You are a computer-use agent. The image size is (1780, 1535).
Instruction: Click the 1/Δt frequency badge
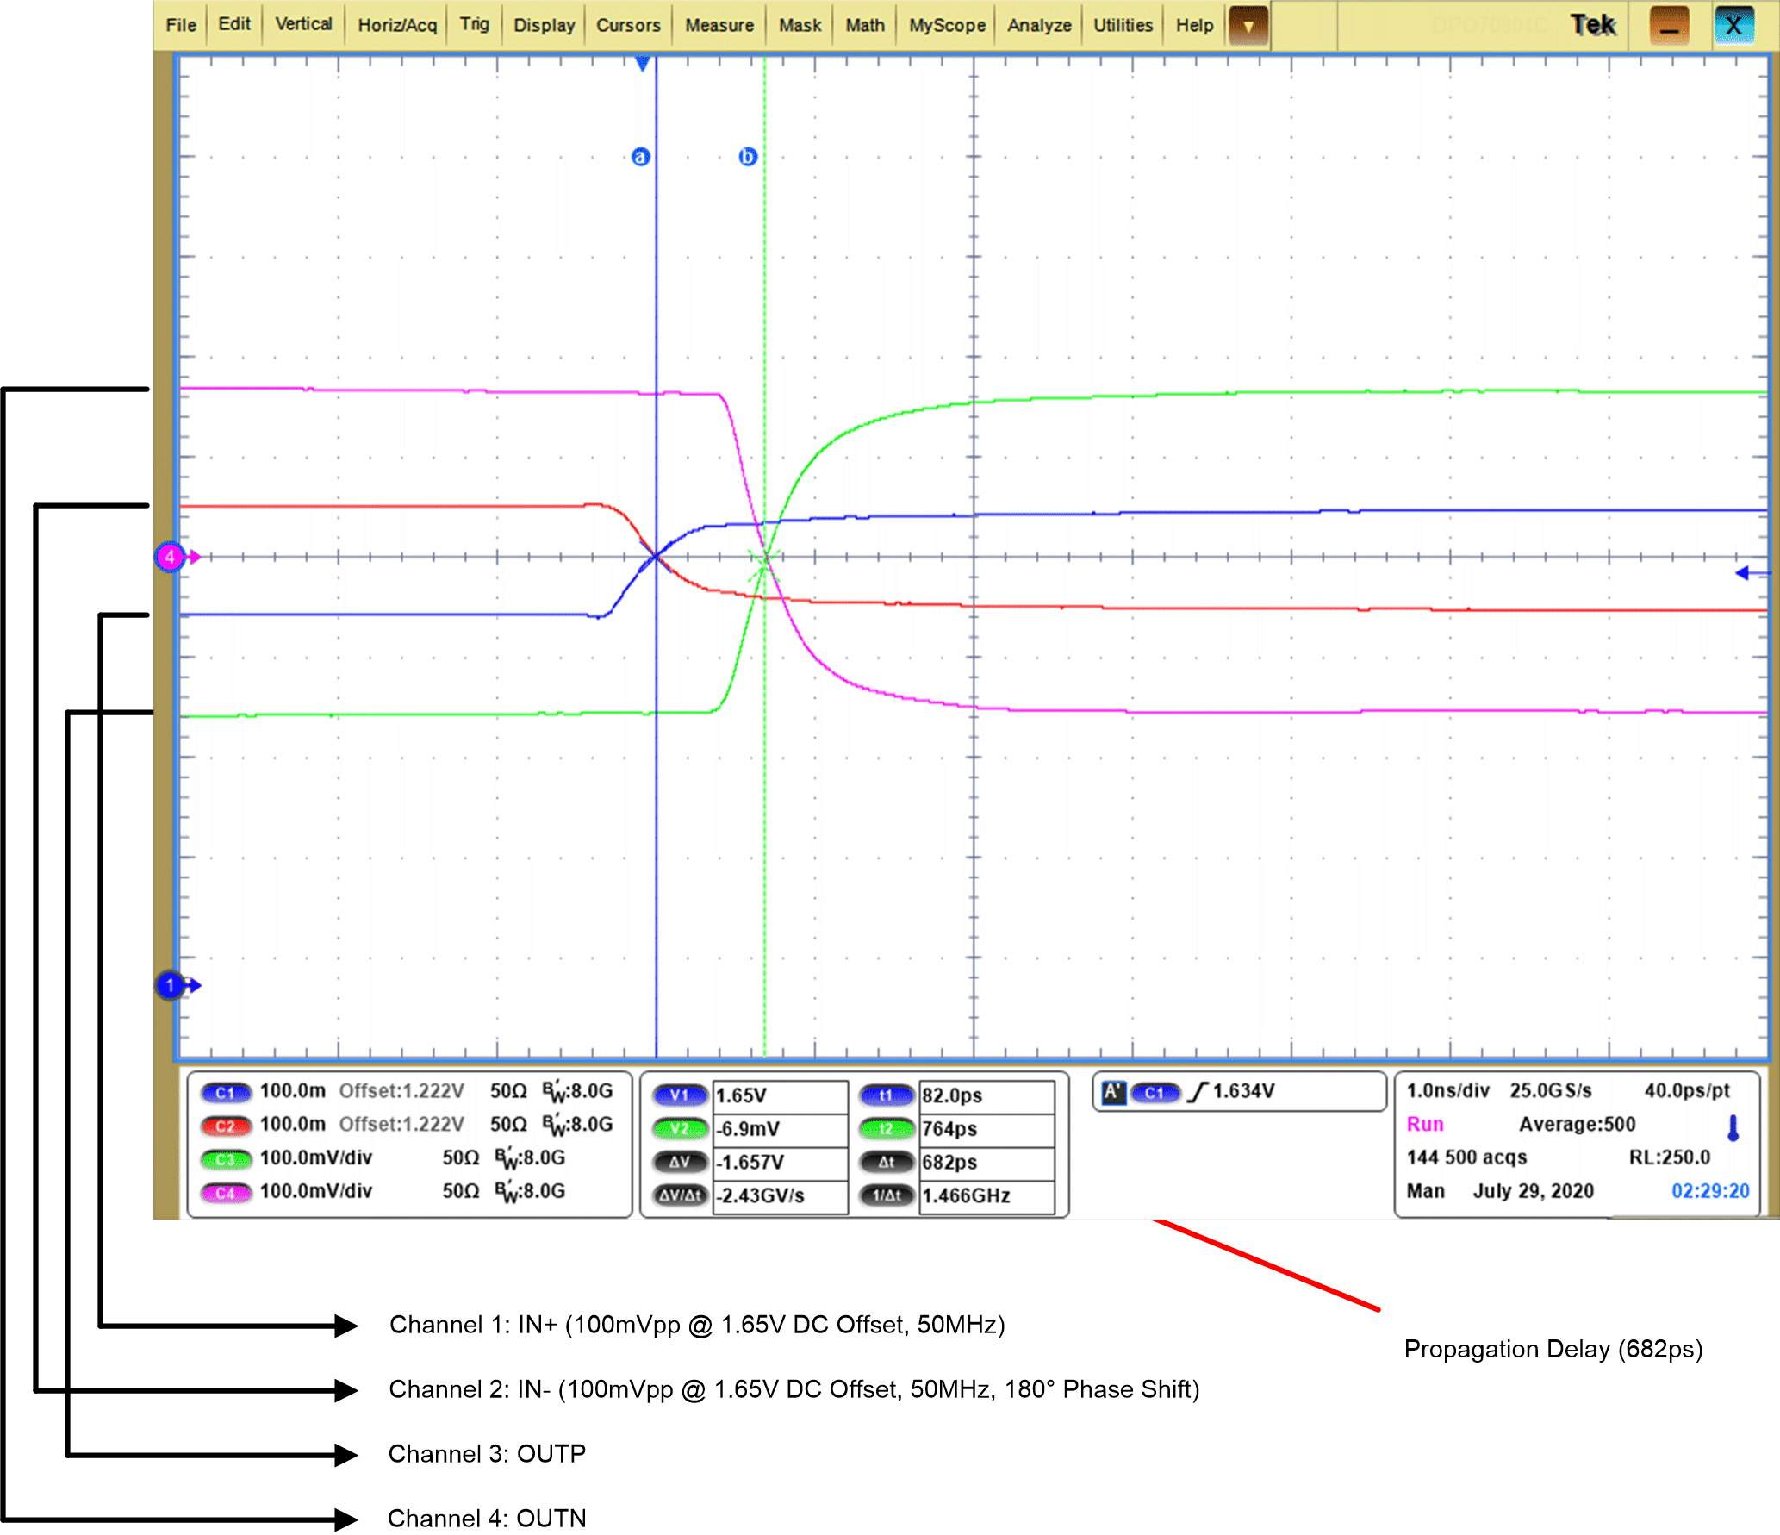[887, 1195]
